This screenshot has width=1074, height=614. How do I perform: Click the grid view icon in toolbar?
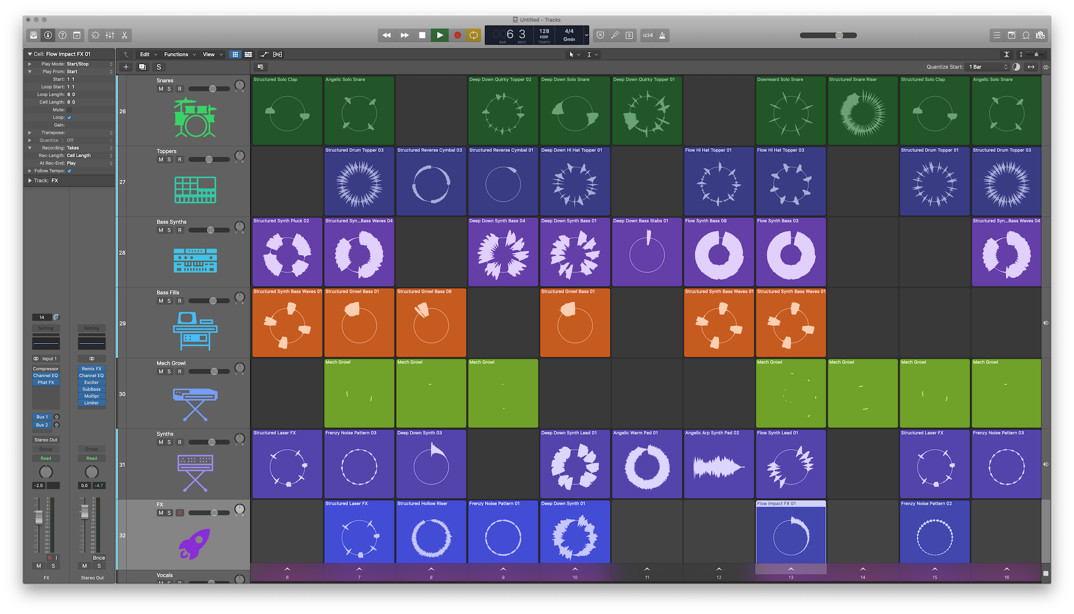(235, 54)
